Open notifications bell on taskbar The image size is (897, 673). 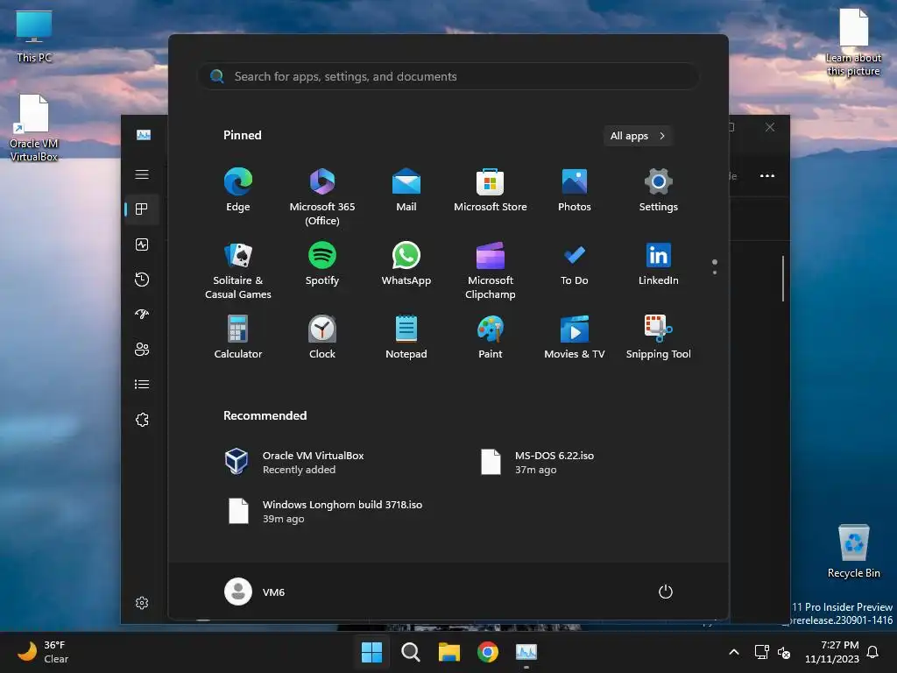pos(873,652)
